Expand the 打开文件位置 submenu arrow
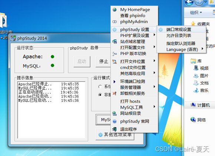 pyautogui.click(x=155, y=61)
